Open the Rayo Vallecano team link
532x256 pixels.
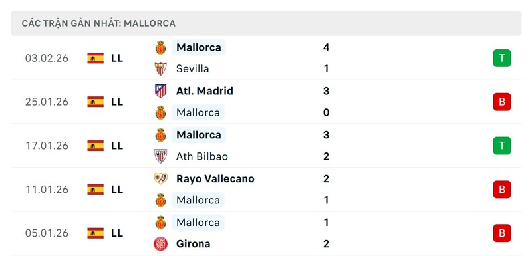(215, 179)
